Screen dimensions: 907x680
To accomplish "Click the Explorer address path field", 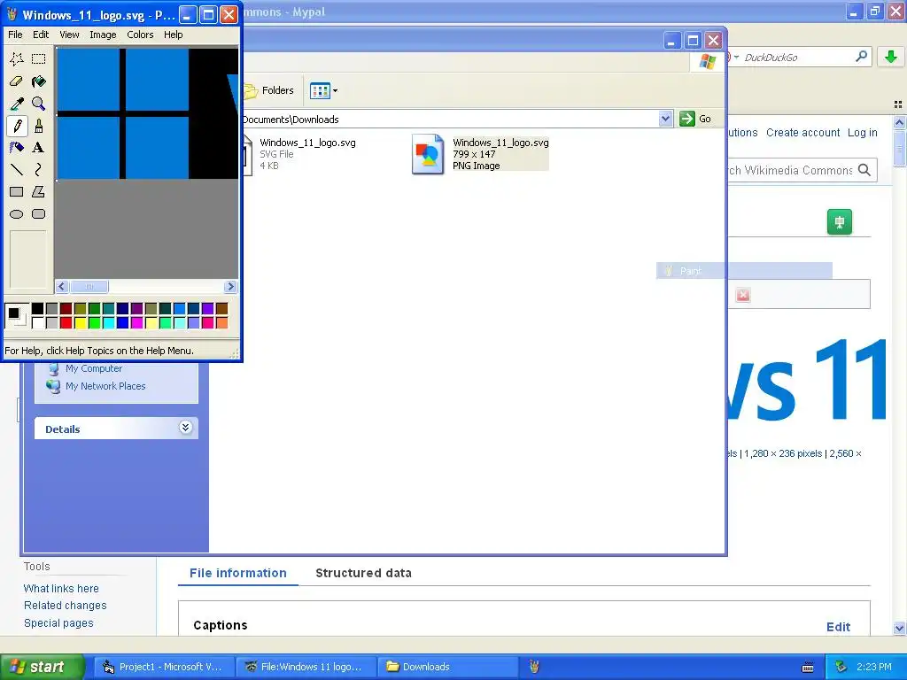I will point(450,120).
